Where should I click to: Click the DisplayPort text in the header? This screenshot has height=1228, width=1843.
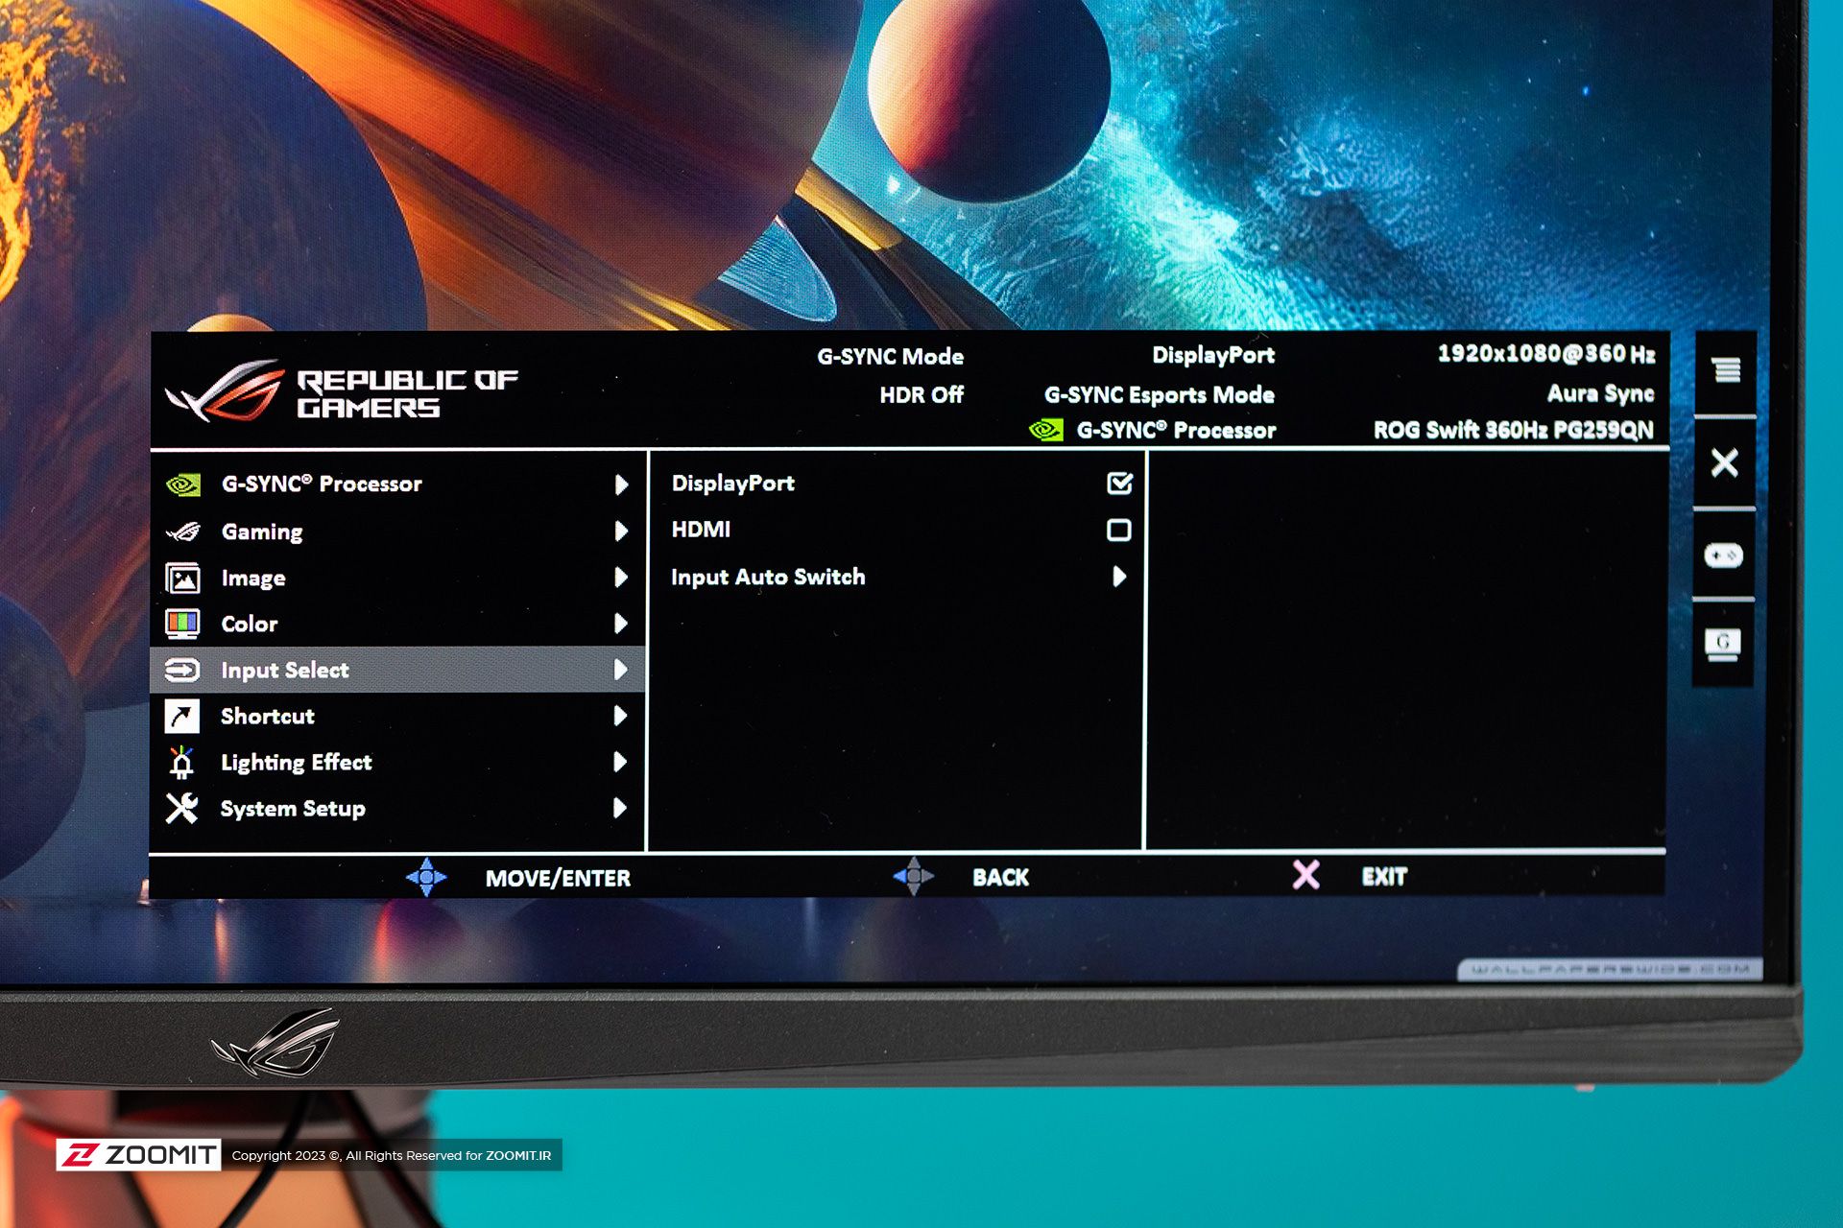coord(1213,355)
